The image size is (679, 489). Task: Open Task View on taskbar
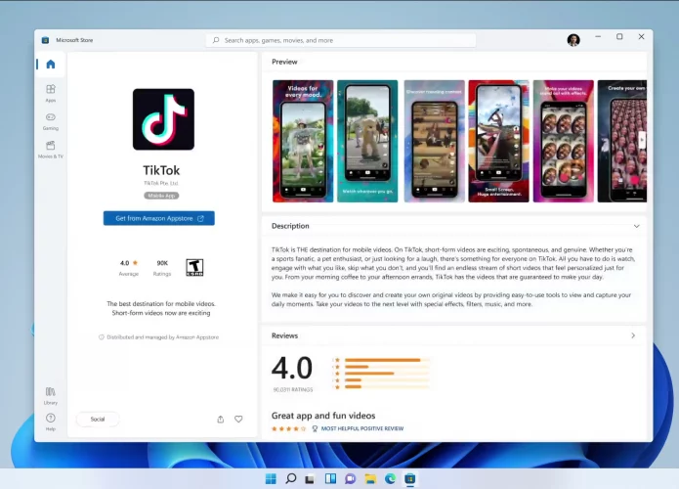pos(310,479)
